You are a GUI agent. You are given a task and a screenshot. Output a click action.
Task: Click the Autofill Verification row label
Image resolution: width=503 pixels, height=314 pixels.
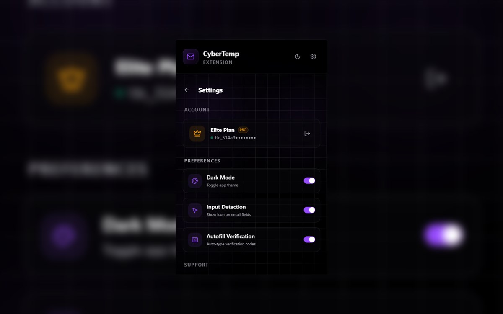(x=231, y=236)
